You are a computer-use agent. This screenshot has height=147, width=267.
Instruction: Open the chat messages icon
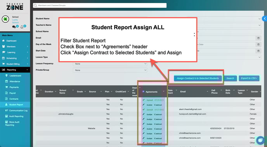tap(14, 27)
